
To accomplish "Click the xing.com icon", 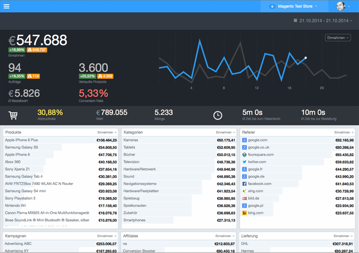I will (244, 191).
